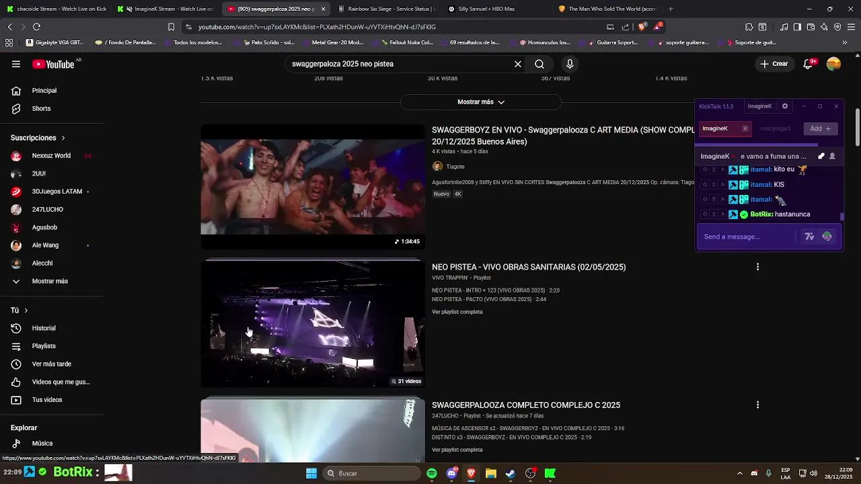Open Videos que me gustan sidebar item

pyautogui.click(x=61, y=382)
